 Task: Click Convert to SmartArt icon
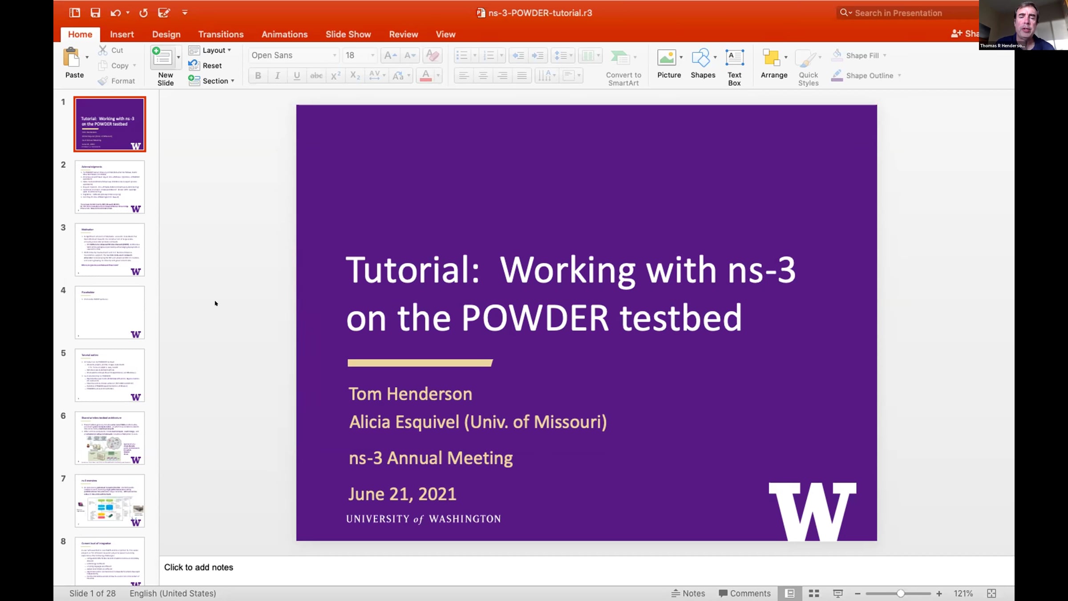click(620, 57)
